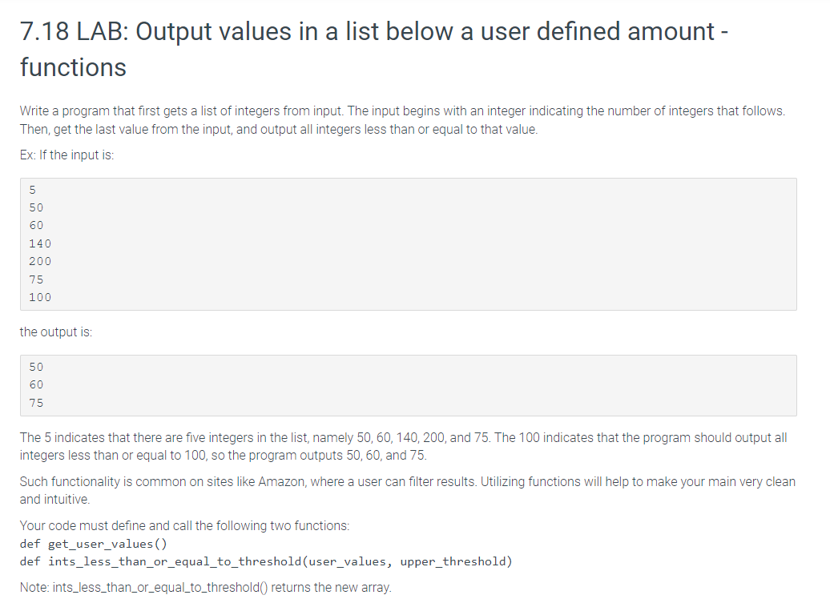830x603 pixels.
Task: Click the value 140 in the input box
Action: (40, 244)
